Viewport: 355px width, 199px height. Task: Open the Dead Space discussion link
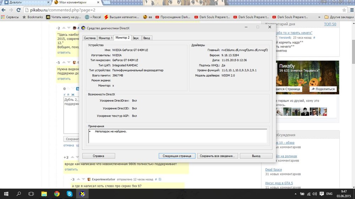pos(273,170)
